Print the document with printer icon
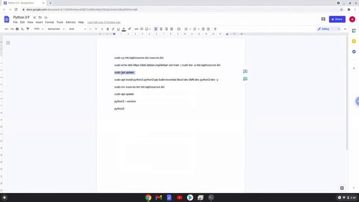The image size is (359, 202). 17,29
